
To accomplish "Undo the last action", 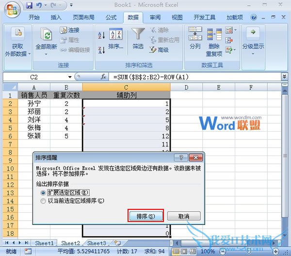I will click(x=39, y=5).
